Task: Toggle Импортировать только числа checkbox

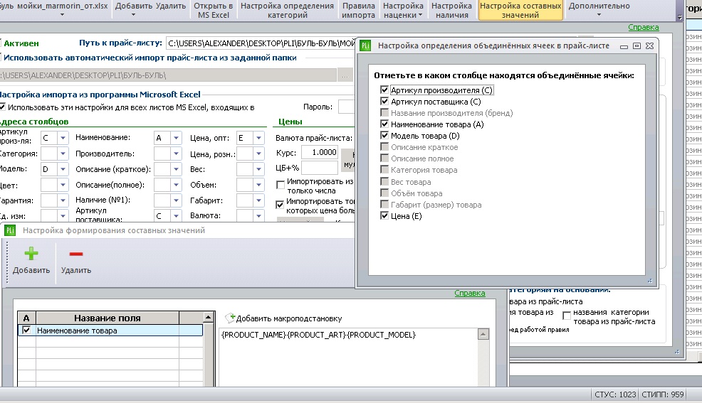Action: point(281,185)
